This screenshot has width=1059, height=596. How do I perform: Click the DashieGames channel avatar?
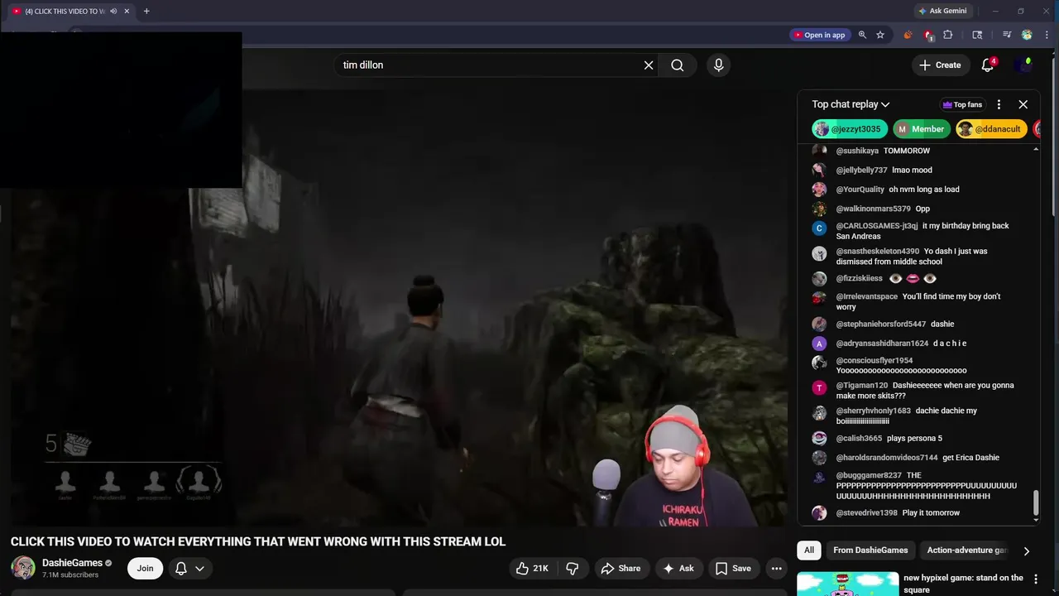pyautogui.click(x=23, y=568)
